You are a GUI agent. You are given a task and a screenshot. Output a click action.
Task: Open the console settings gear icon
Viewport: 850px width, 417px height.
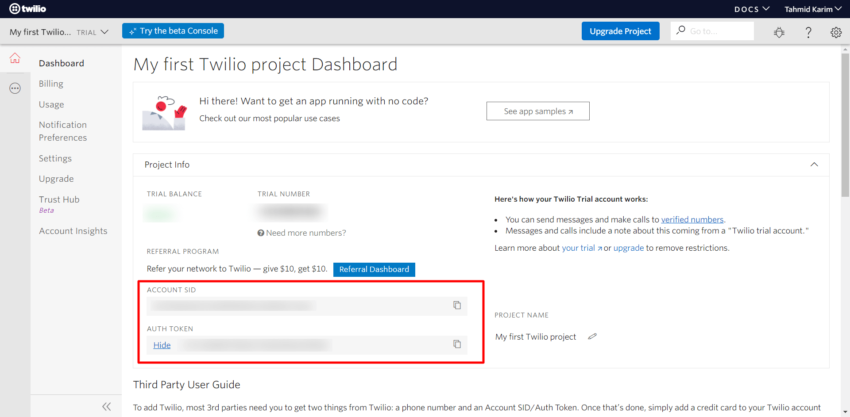(x=836, y=32)
